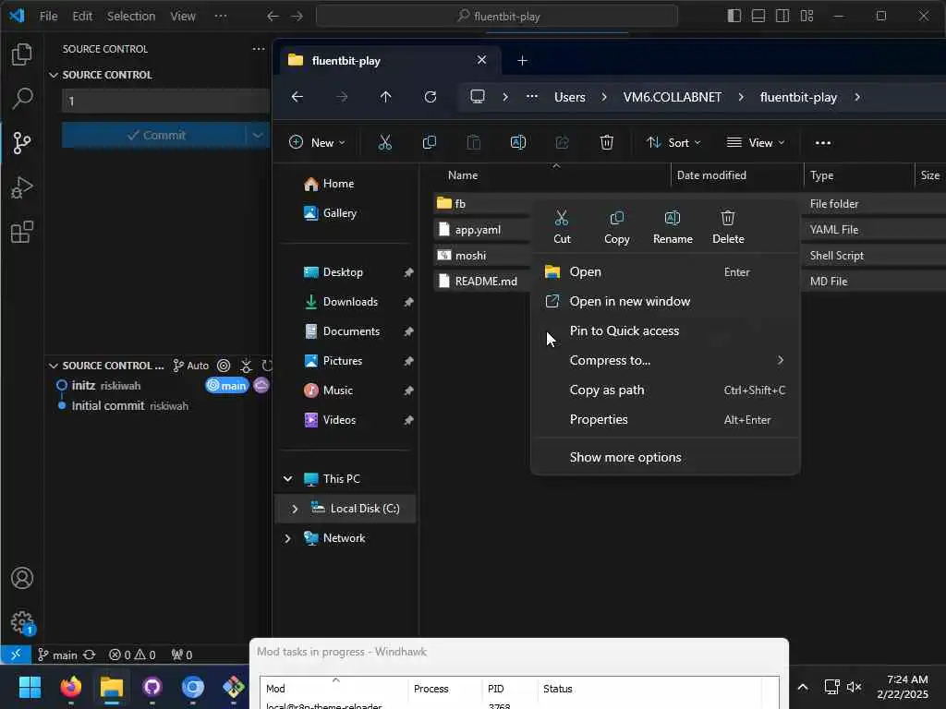Open Source Control view in activity bar
946x709 pixels.
(22, 143)
